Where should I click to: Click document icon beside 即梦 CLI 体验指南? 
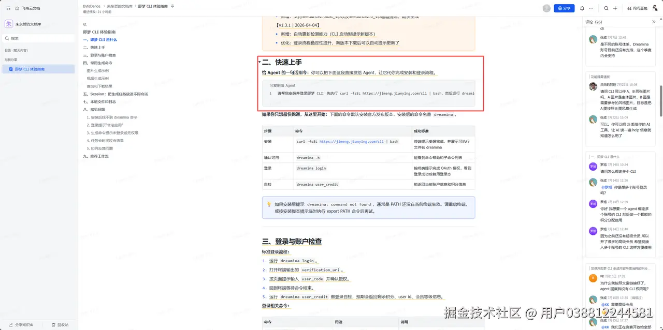[11, 69]
